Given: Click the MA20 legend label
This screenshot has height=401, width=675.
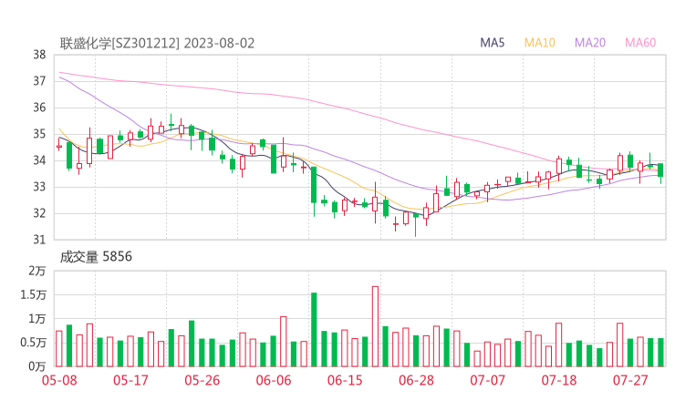Looking at the screenshot, I should 590,43.
